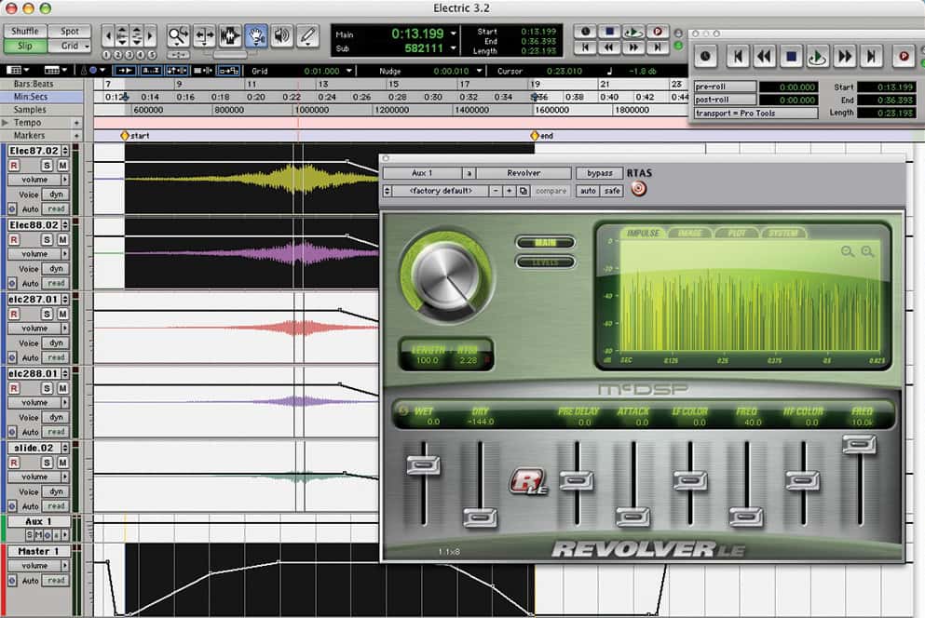Switch to the Impulse tab
925x618 pixels.
pyautogui.click(x=643, y=234)
